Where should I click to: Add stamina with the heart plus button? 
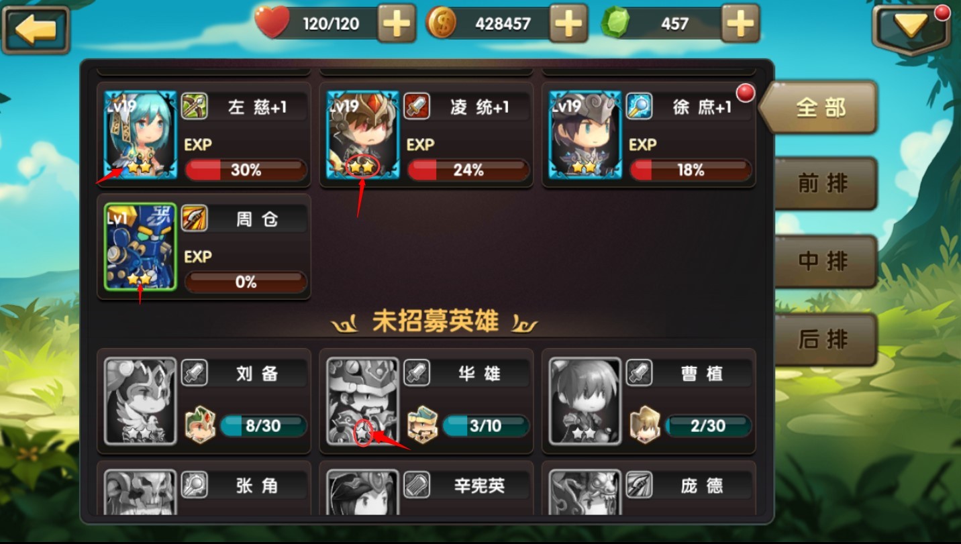(x=397, y=23)
